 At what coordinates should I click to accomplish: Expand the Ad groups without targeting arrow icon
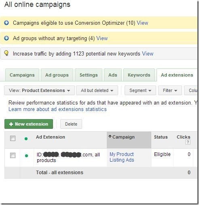point(6,38)
